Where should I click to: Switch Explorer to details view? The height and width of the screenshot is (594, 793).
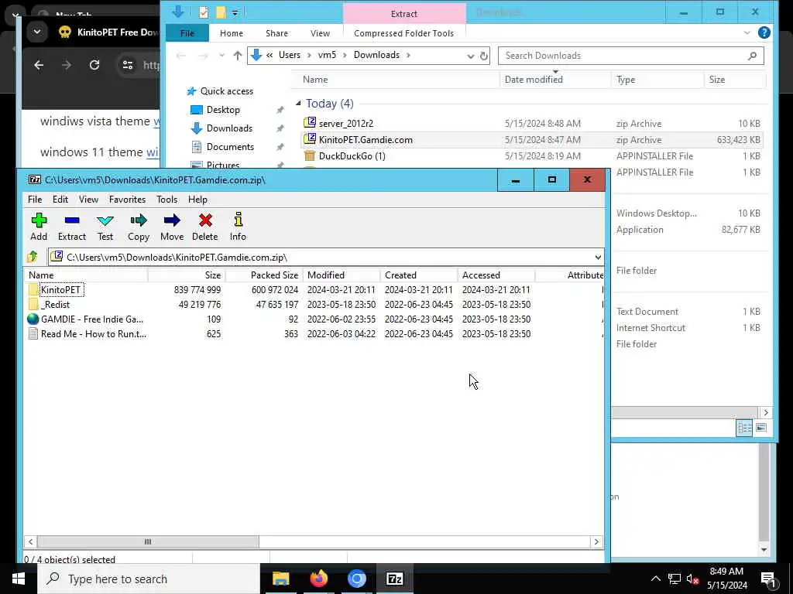click(744, 428)
